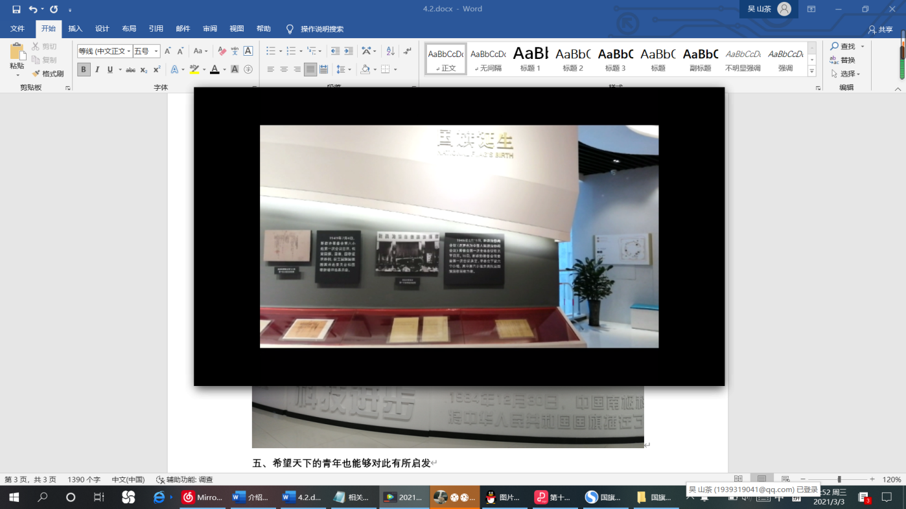Click the Format Painter (格式刷) tool
The width and height of the screenshot is (906, 509).
click(48, 74)
